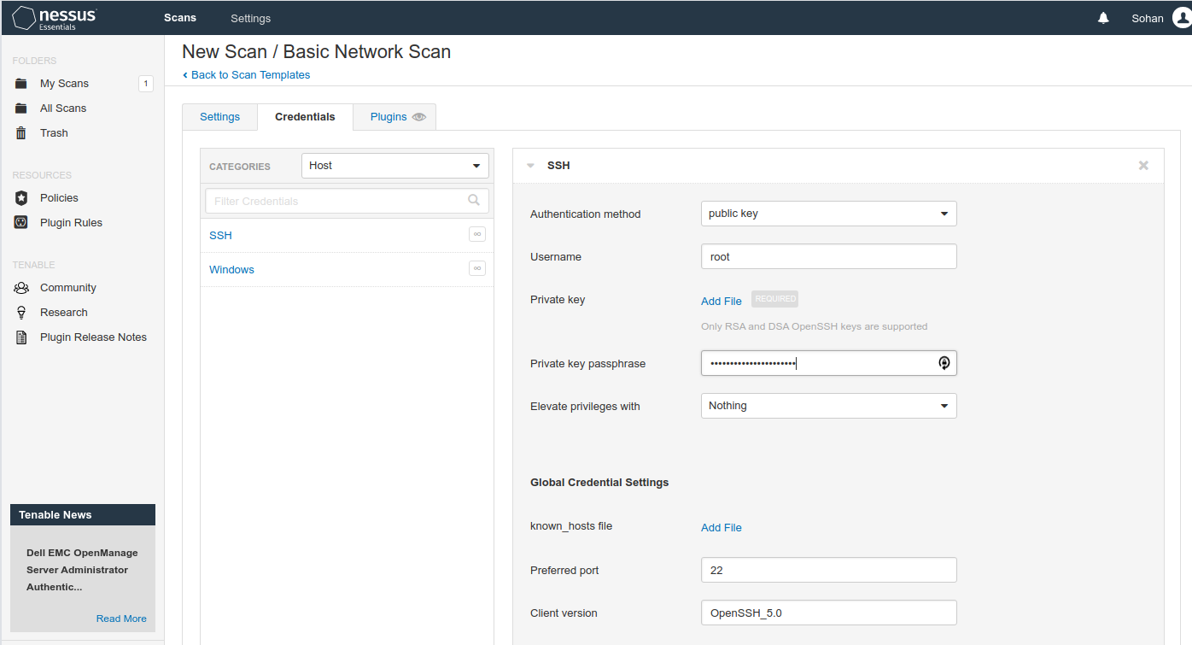Image resolution: width=1192 pixels, height=645 pixels.
Task: Click the infinity icon beside Windows credential
Action: [476, 269]
